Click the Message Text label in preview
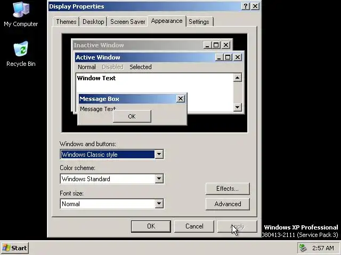The width and height of the screenshot is (341, 255). coord(98,109)
